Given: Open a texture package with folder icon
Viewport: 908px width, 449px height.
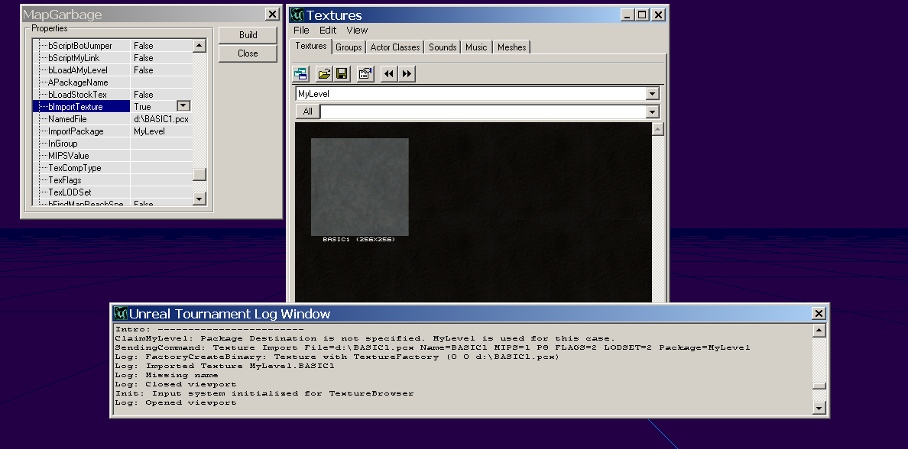Looking at the screenshot, I should tap(324, 74).
